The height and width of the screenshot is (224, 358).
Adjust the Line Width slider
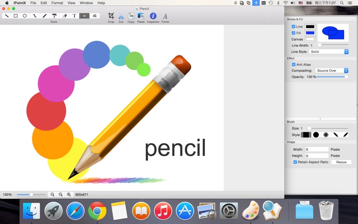320,45
